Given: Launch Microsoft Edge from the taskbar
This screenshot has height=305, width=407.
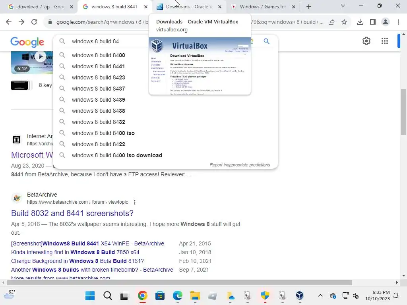Looking at the screenshot, I should (x=178, y=295).
